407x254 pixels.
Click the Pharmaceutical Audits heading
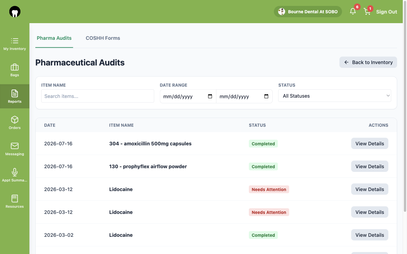[x=80, y=62]
